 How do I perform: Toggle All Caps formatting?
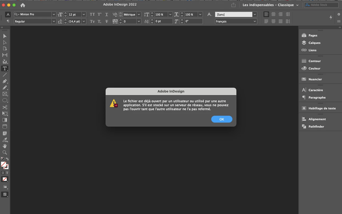[92, 15]
